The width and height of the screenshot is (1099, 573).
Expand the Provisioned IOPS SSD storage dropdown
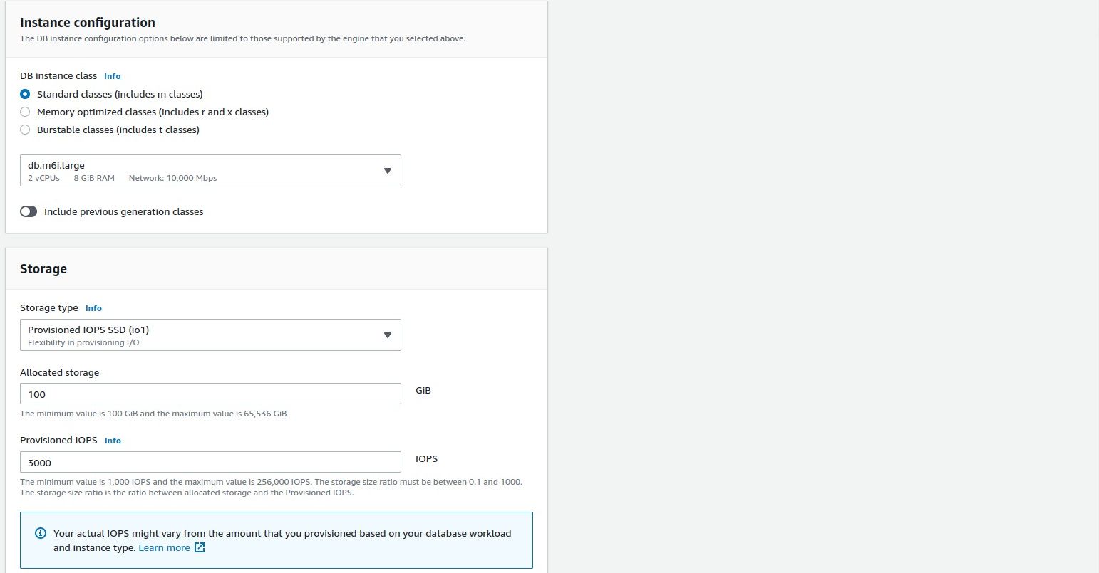click(200, 335)
